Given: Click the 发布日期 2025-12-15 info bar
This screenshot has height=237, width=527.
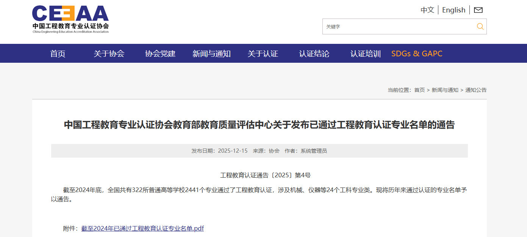Looking at the screenshot, I should tap(259, 151).
